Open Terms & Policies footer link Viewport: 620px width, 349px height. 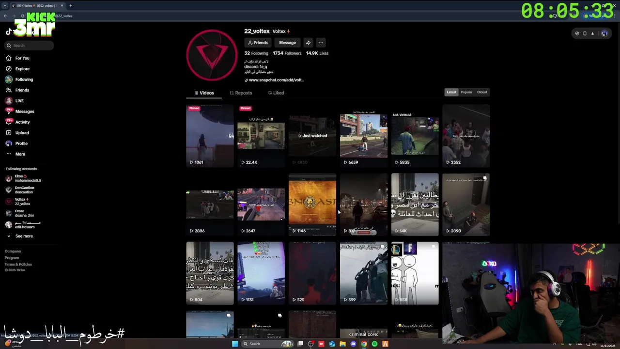[x=18, y=264]
